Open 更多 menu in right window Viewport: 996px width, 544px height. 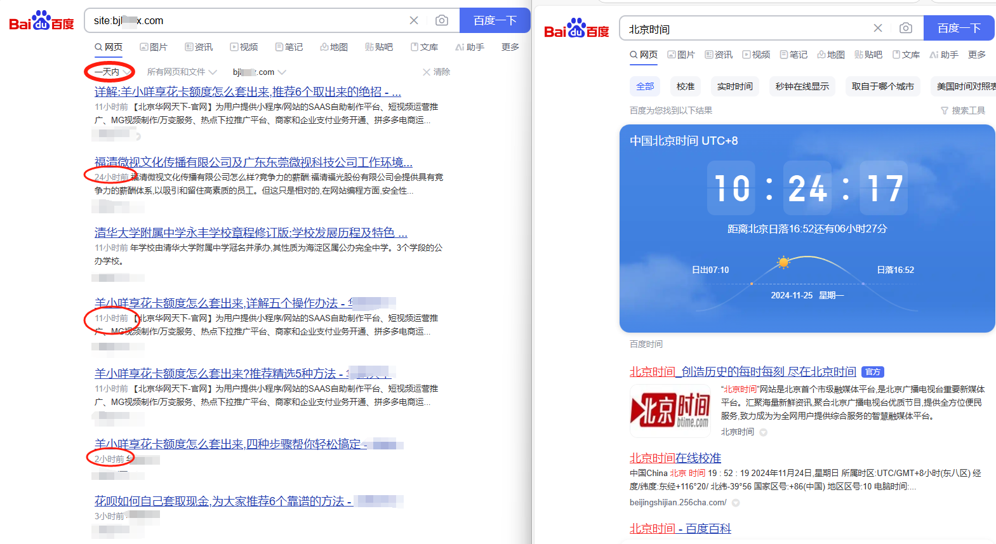coord(977,55)
